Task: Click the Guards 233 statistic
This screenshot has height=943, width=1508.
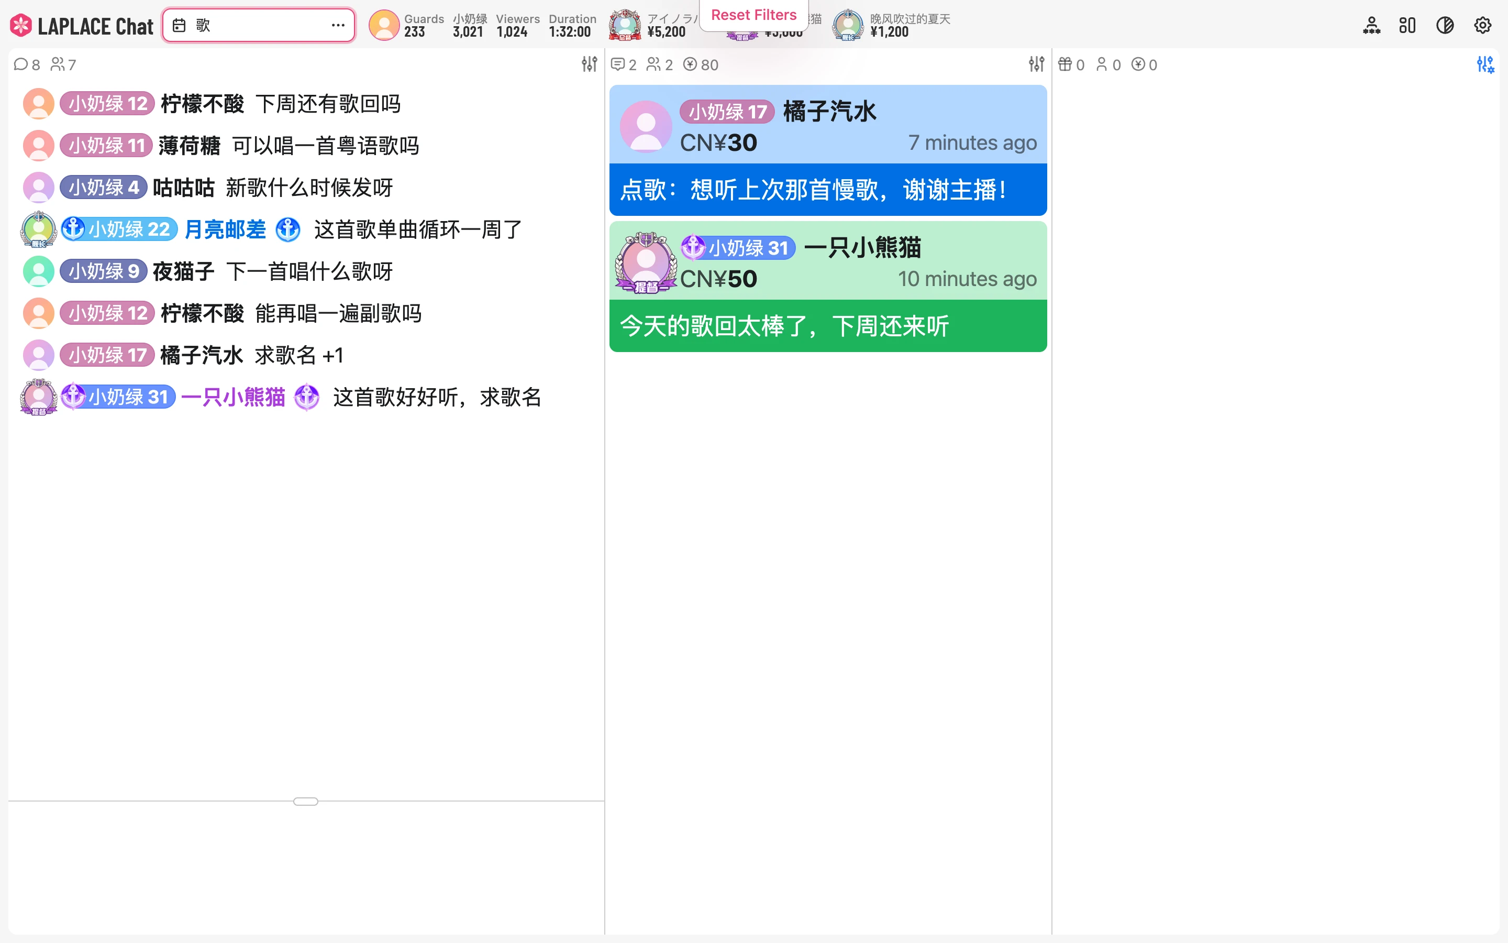Action: coord(424,26)
